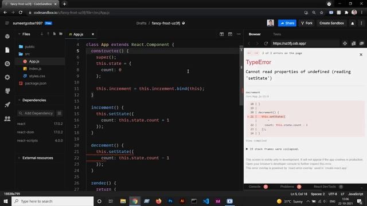The width and height of the screenshot is (367, 206).
Task: Click the Drafts breadcrumb link
Action: 142,23
